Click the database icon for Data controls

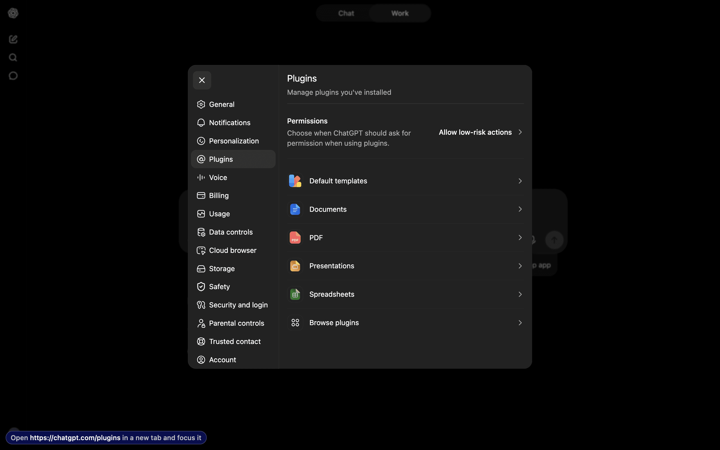[201, 232]
